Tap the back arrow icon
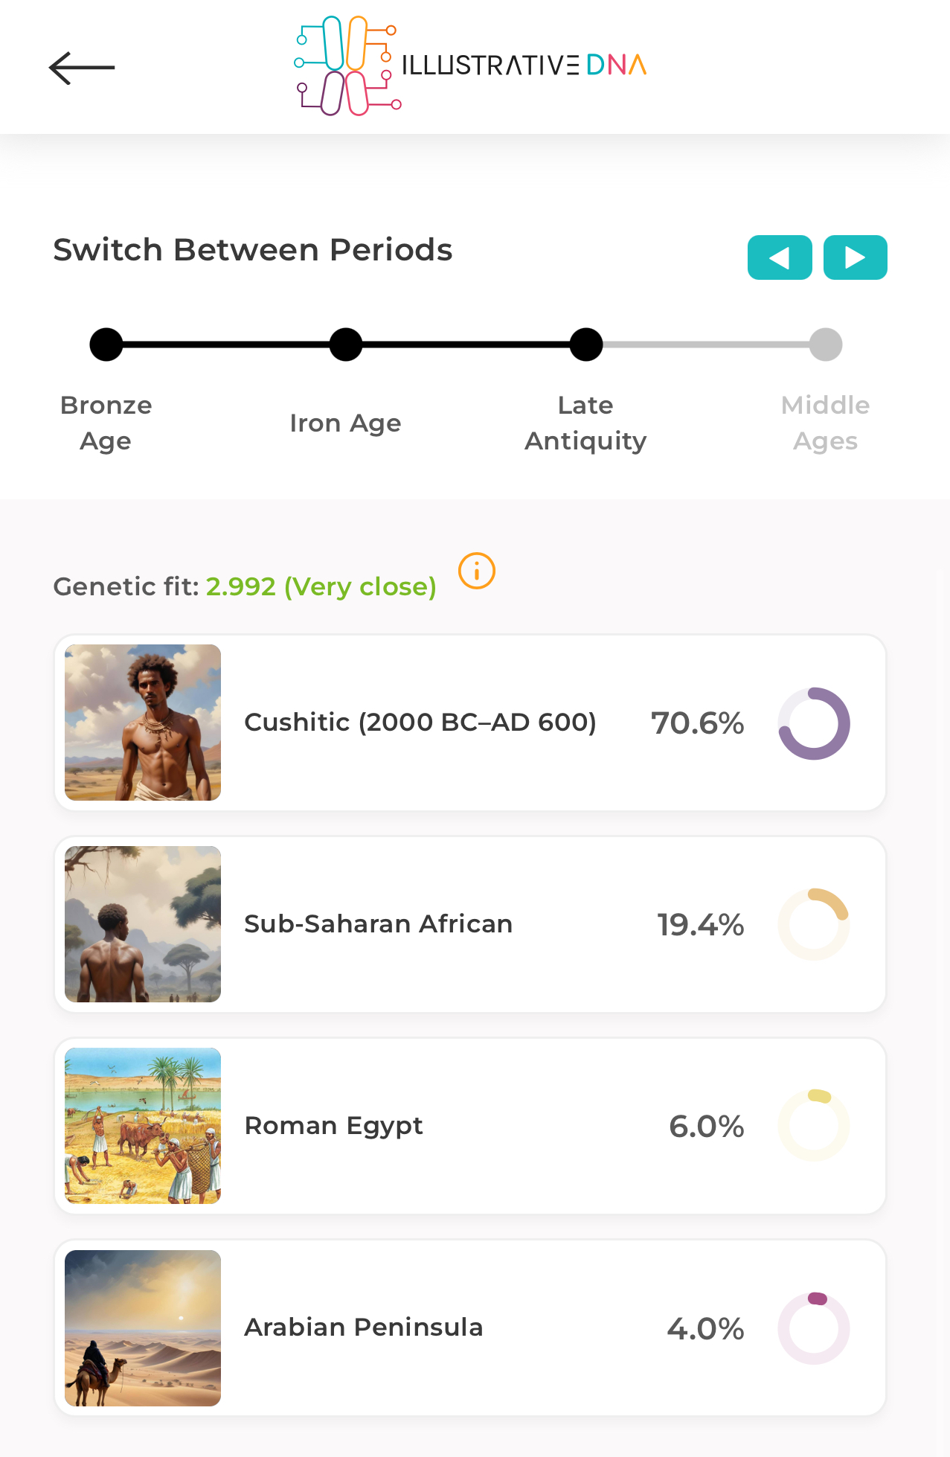950x1457 pixels. [82, 68]
